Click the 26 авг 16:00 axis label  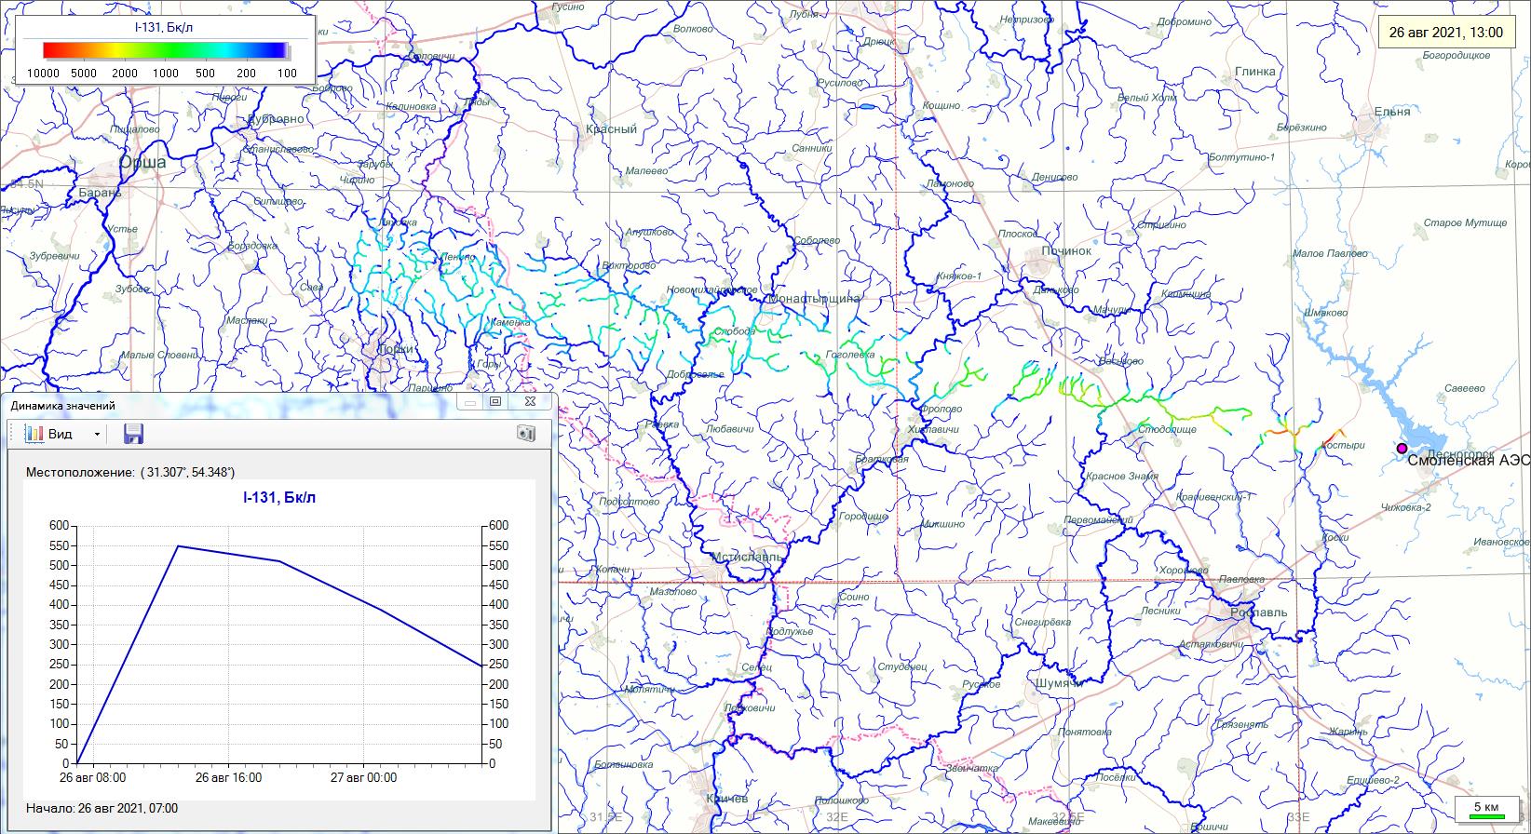(227, 778)
